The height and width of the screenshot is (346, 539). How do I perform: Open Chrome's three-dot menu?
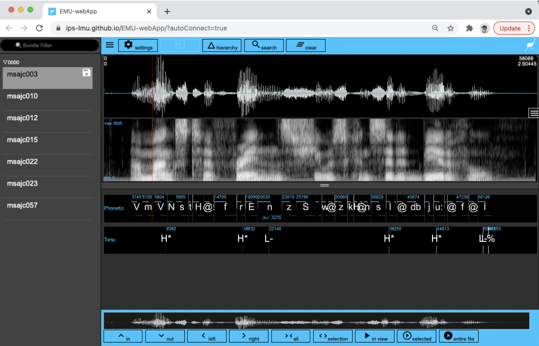point(529,28)
